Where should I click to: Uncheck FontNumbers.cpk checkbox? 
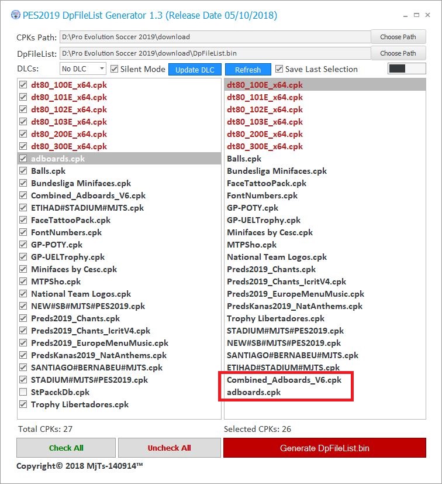coord(23,232)
